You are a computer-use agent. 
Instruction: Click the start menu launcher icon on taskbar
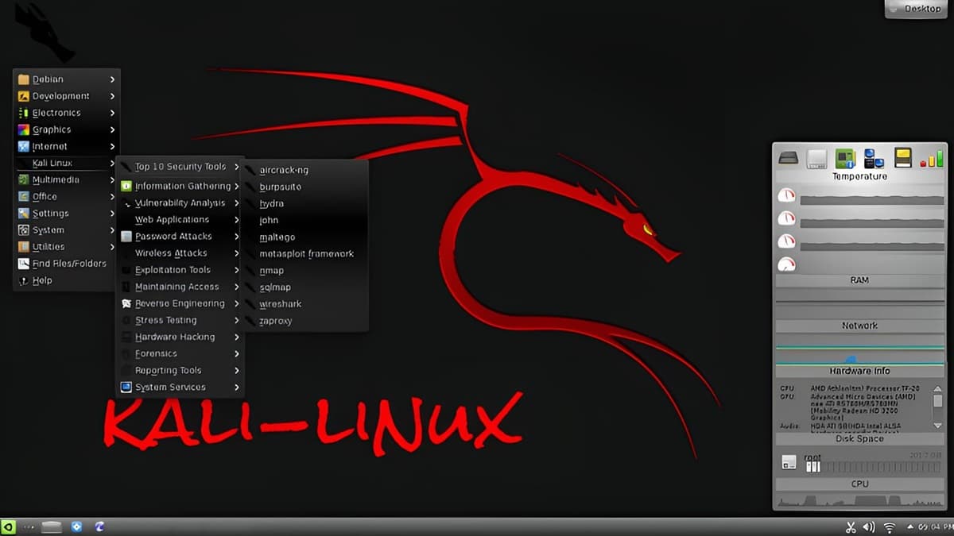pos(9,526)
